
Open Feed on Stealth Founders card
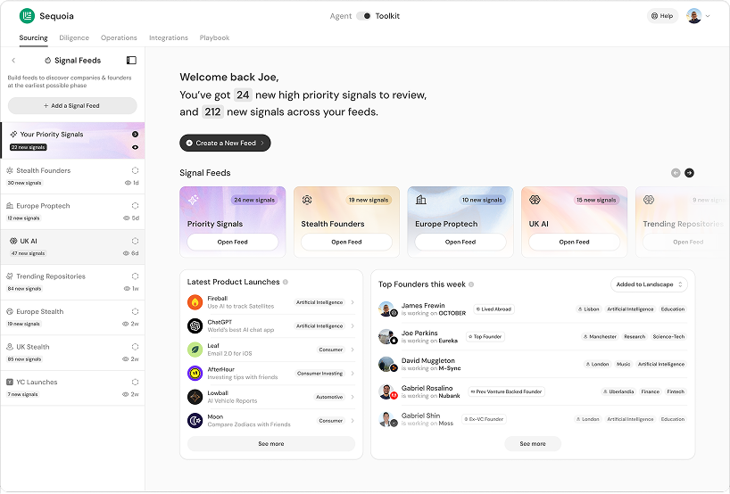tap(346, 243)
